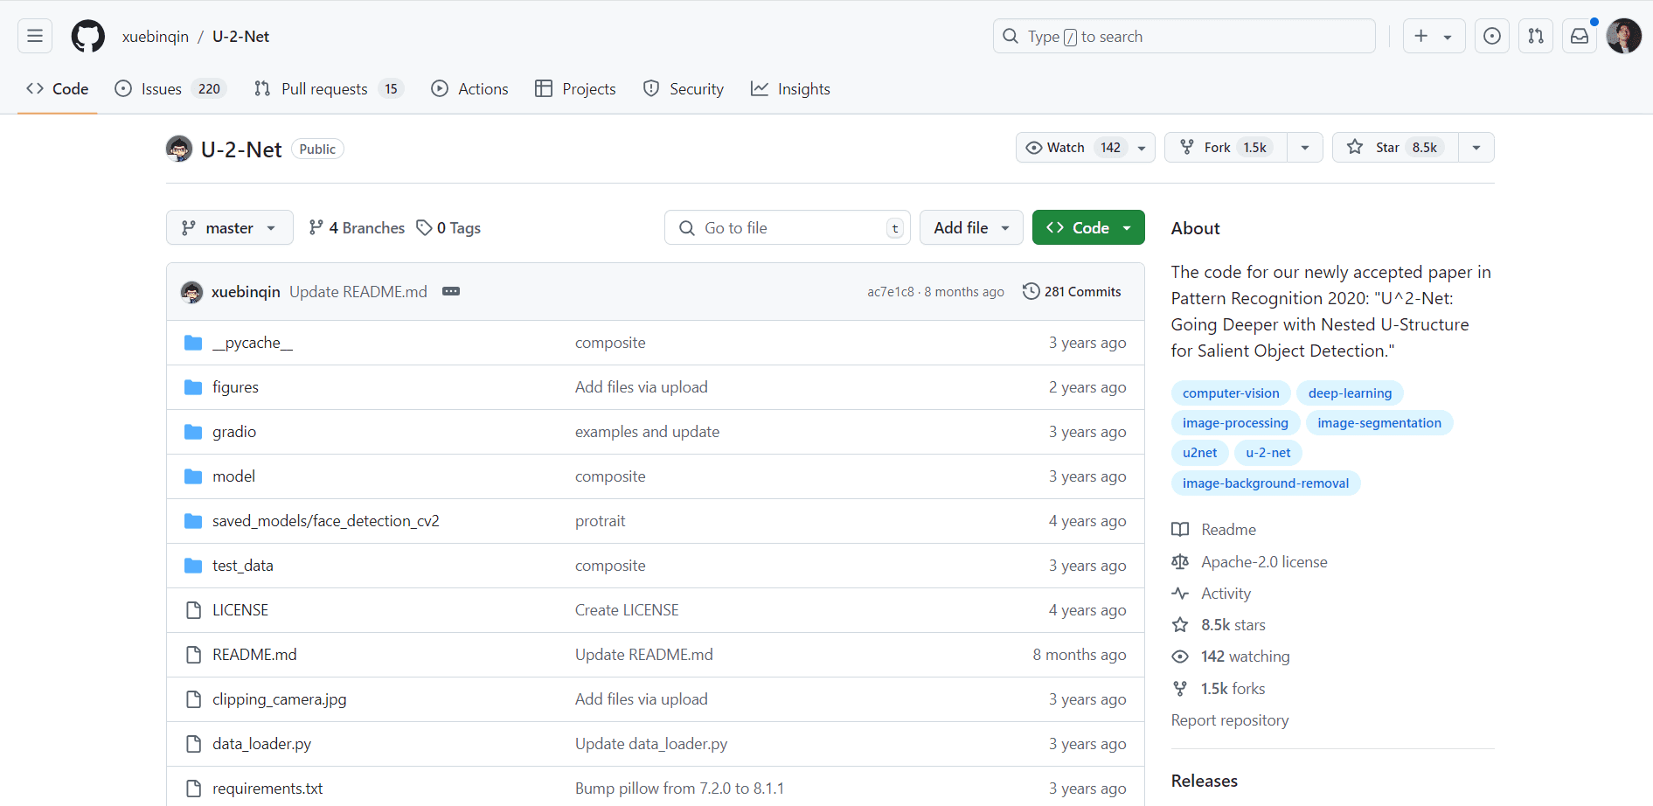Open xuebinqin's avatar next to the latest commit
The width and height of the screenshot is (1653, 806).
tap(191, 291)
